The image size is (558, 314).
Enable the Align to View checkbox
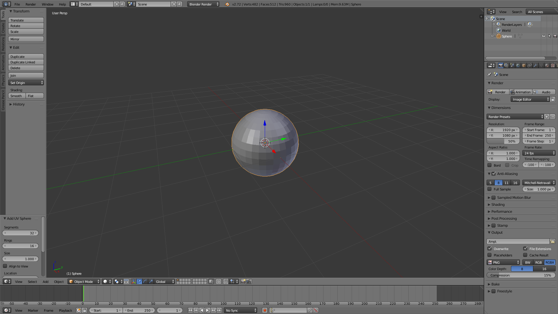[5, 266]
